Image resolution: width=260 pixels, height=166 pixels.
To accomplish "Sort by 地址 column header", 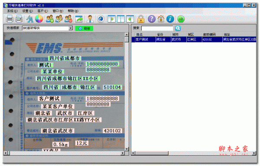I will 239,35.
